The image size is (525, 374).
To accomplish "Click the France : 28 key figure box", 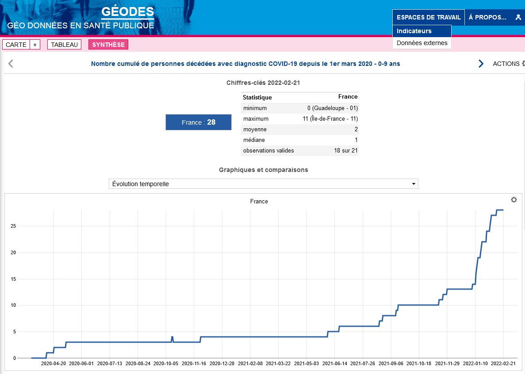I will [199, 122].
